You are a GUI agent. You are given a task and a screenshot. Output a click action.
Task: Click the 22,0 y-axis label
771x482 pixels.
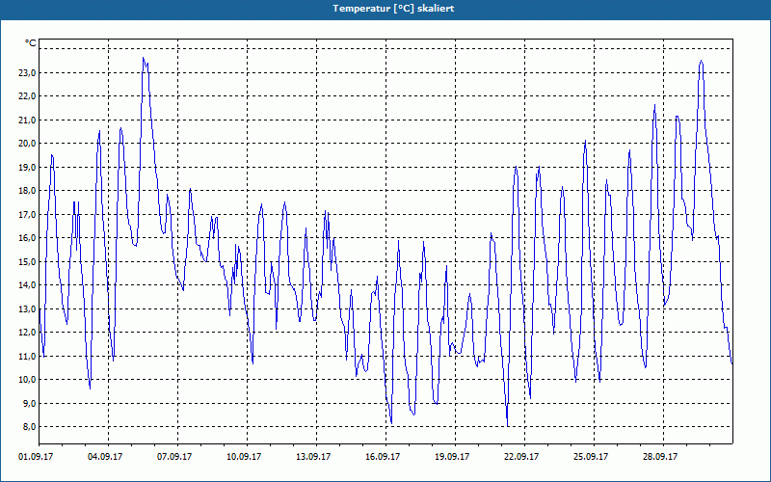point(27,96)
